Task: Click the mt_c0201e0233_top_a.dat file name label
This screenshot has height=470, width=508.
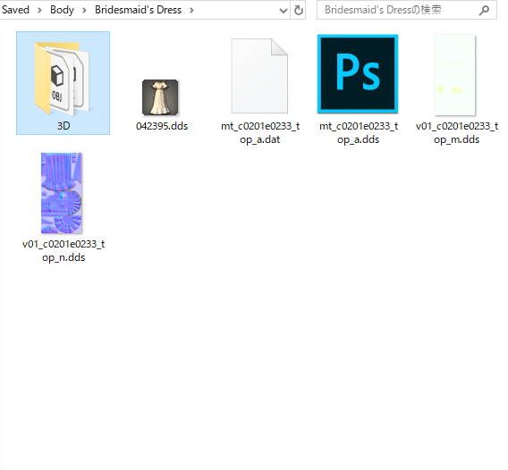Action: (x=260, y=133)
